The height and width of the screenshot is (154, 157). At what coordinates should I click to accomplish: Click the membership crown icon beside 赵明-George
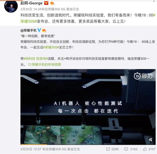[x=52, y=3]
